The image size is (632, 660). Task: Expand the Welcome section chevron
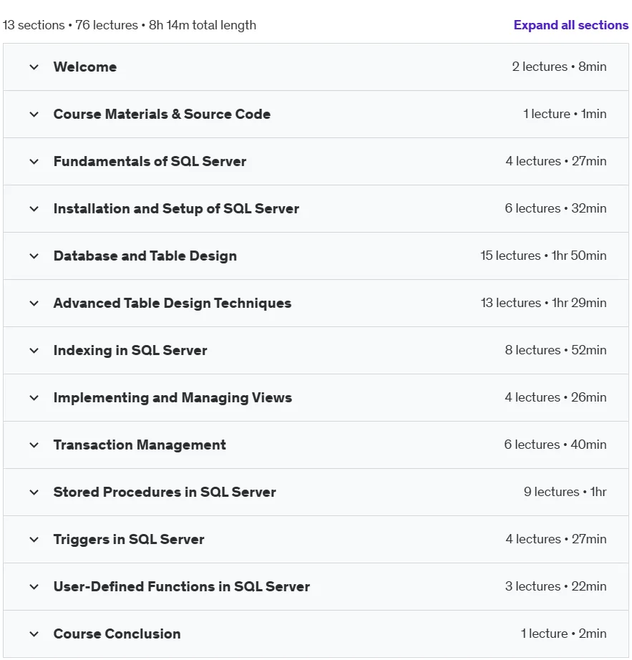[34, 67]
